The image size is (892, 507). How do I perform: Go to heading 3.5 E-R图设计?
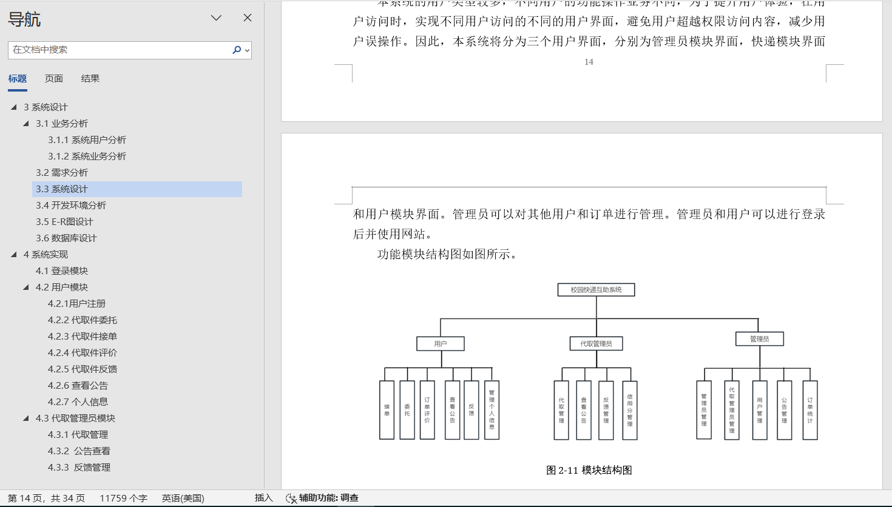[64, 222]
